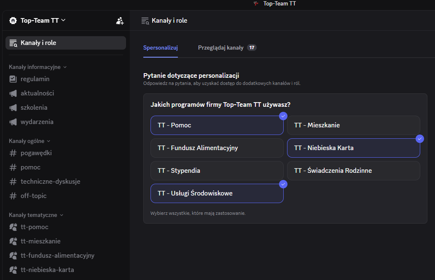
Task: Click the Kanały i role header icon
Action: (x=145, y=21)
